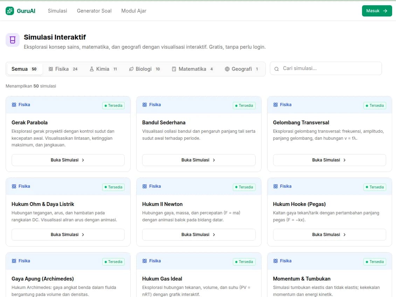The image size is (396, 297).
Task: Click the globe icon in Geografi tab
Action: click(227, 69)
